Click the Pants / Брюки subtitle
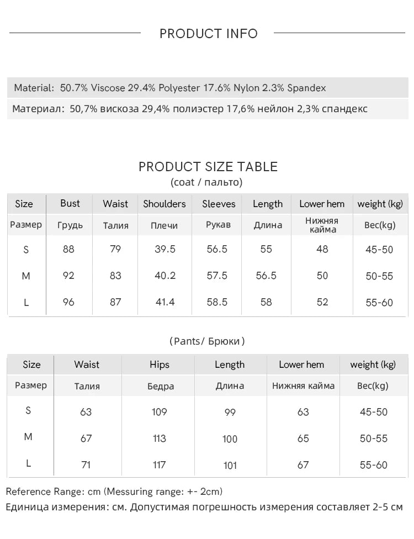 pos(207,341)
